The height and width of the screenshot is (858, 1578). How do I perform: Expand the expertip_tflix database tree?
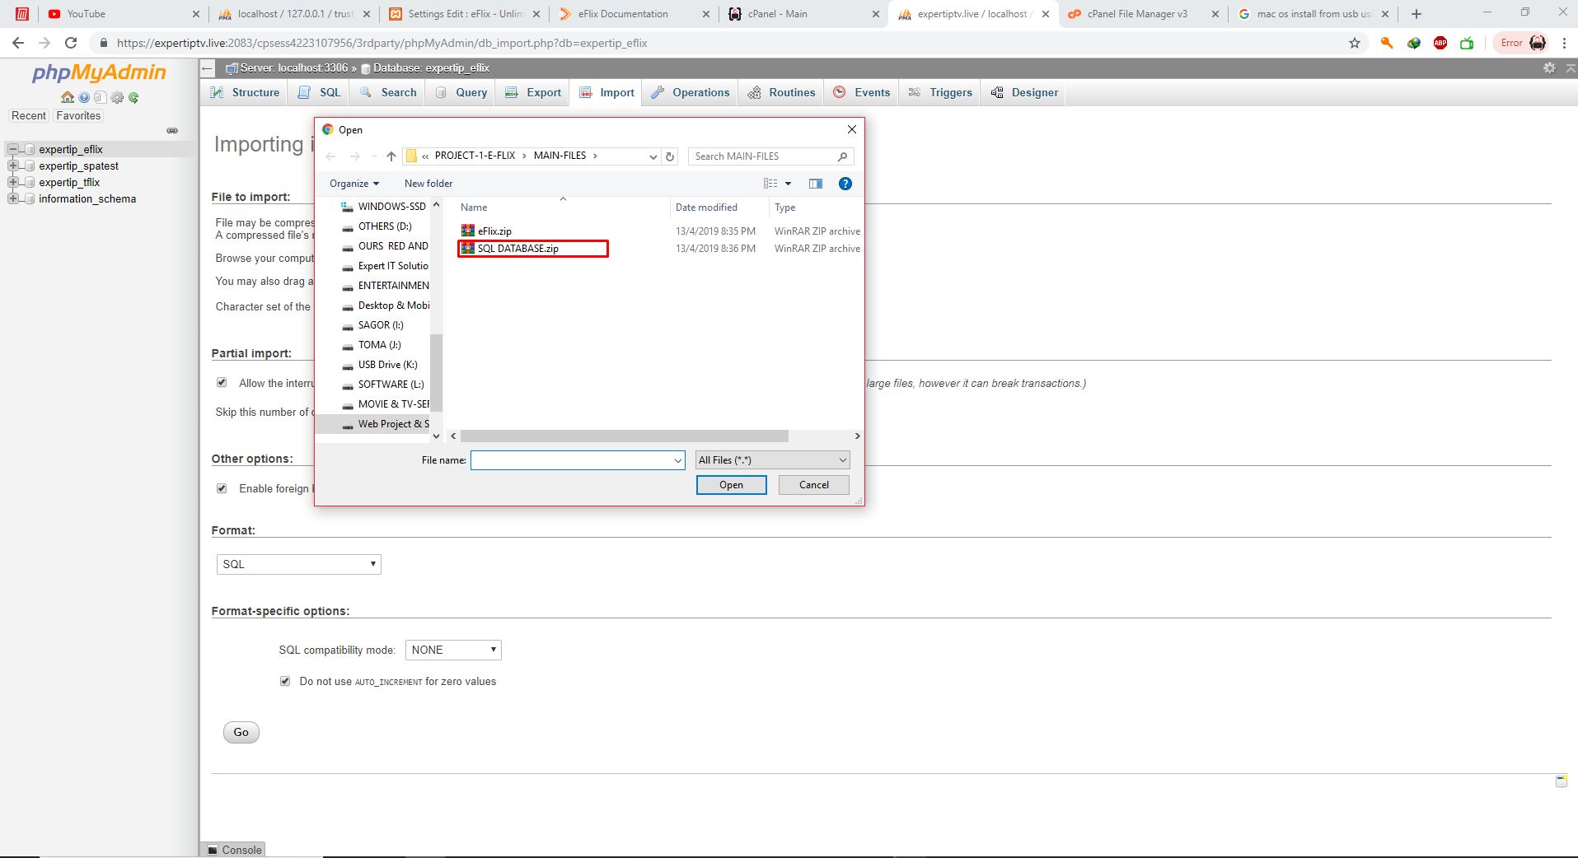click(x=12, y=182)
